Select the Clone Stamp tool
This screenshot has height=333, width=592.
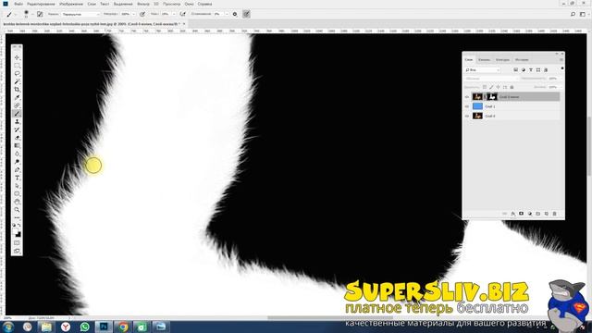[x=17, y=121]
